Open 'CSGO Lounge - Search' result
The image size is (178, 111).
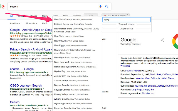pos(26,85)
